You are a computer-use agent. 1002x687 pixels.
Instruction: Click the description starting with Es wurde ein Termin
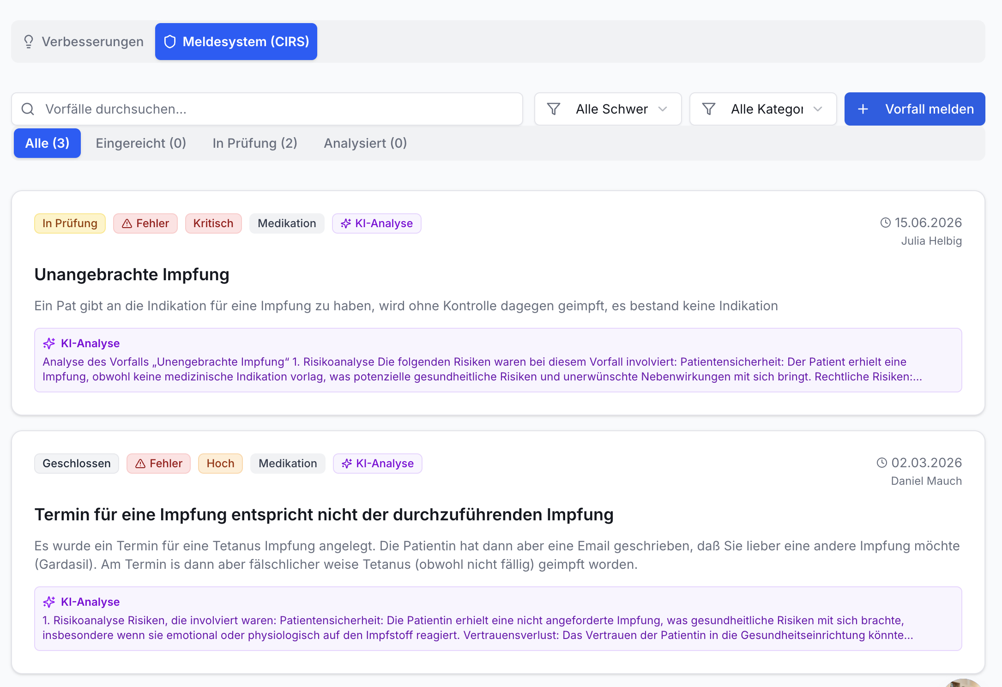coord(497,555)
